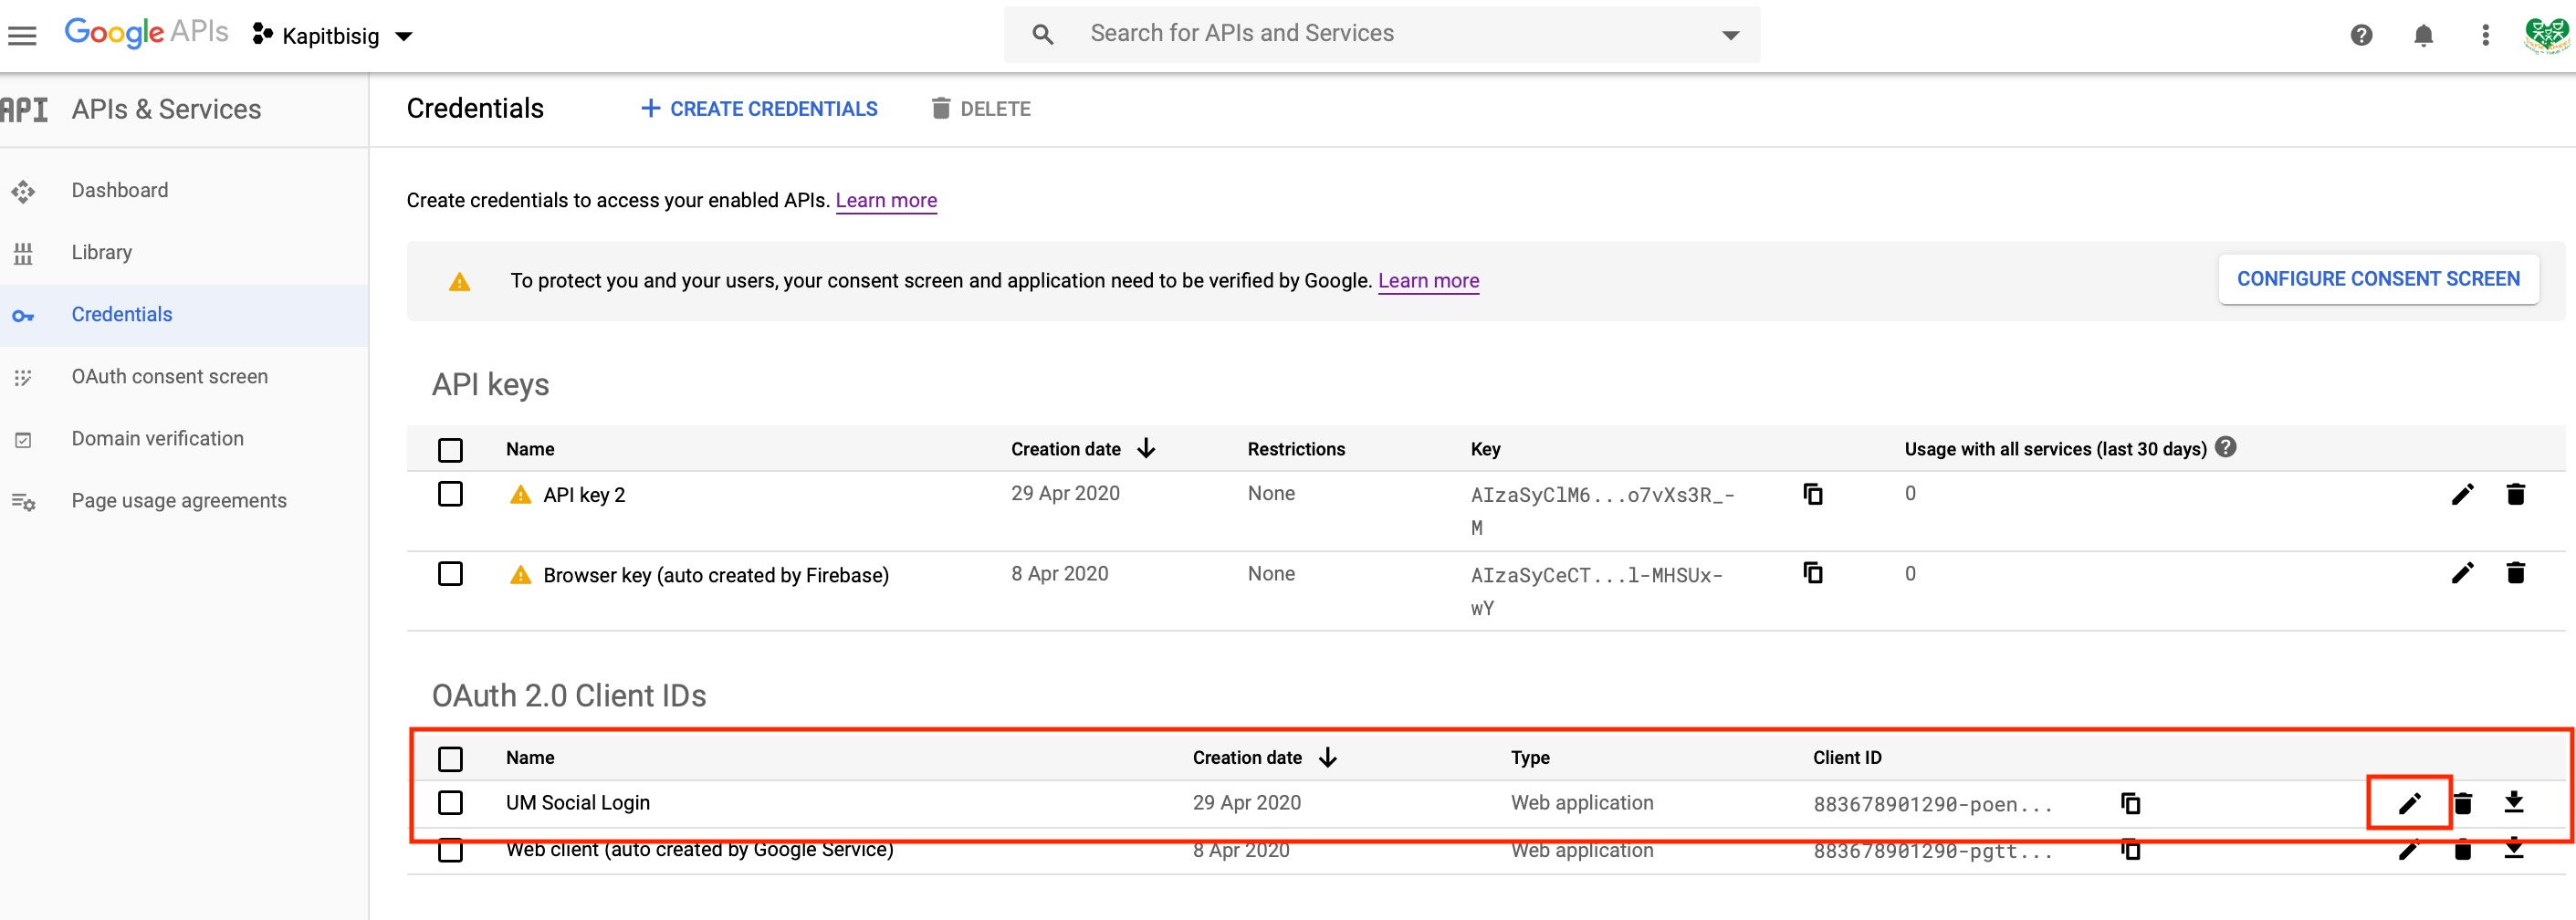This screenshot has height=920, width=2576.
Task: Open Page usage agreements
Action: (x=179, y=500)
